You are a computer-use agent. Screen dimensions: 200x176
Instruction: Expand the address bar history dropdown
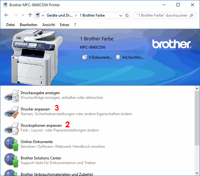coord(121,15)
